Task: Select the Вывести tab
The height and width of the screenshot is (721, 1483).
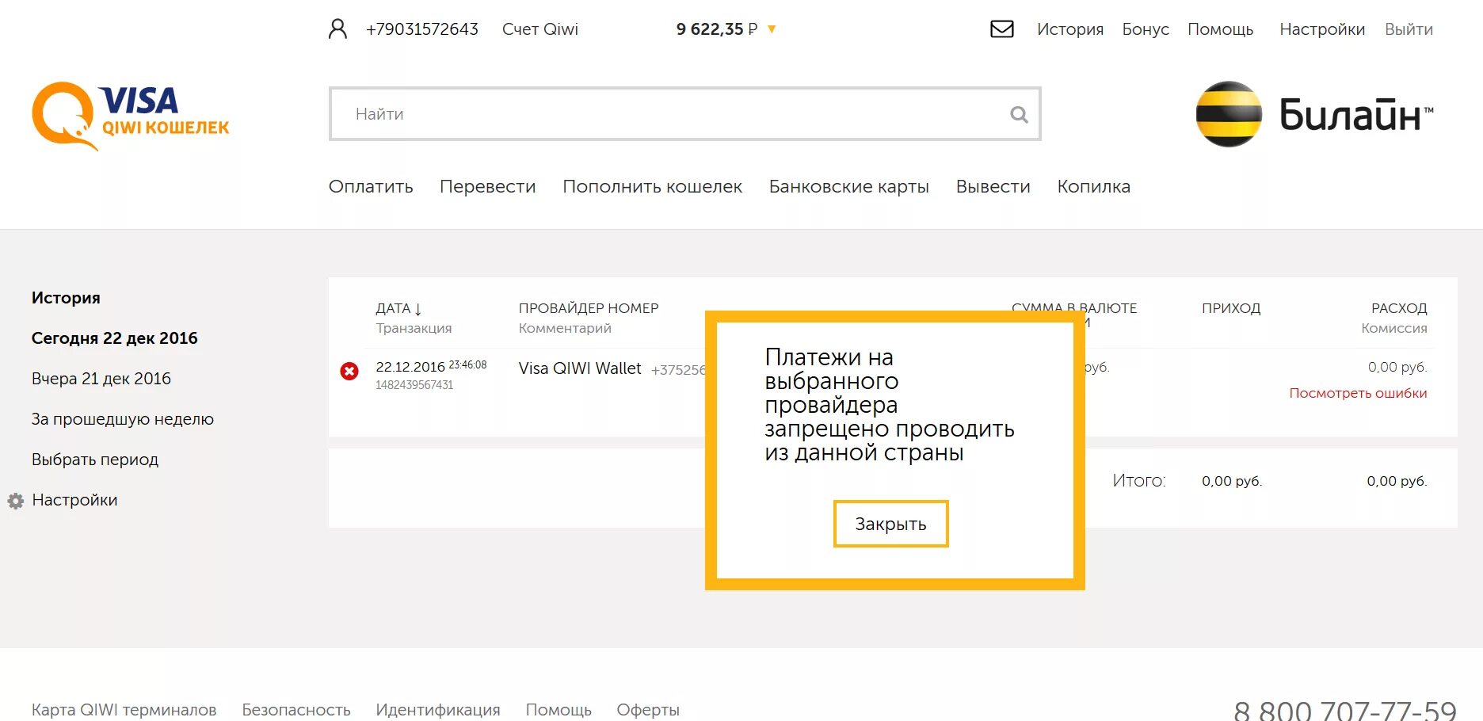Action: 993,187
